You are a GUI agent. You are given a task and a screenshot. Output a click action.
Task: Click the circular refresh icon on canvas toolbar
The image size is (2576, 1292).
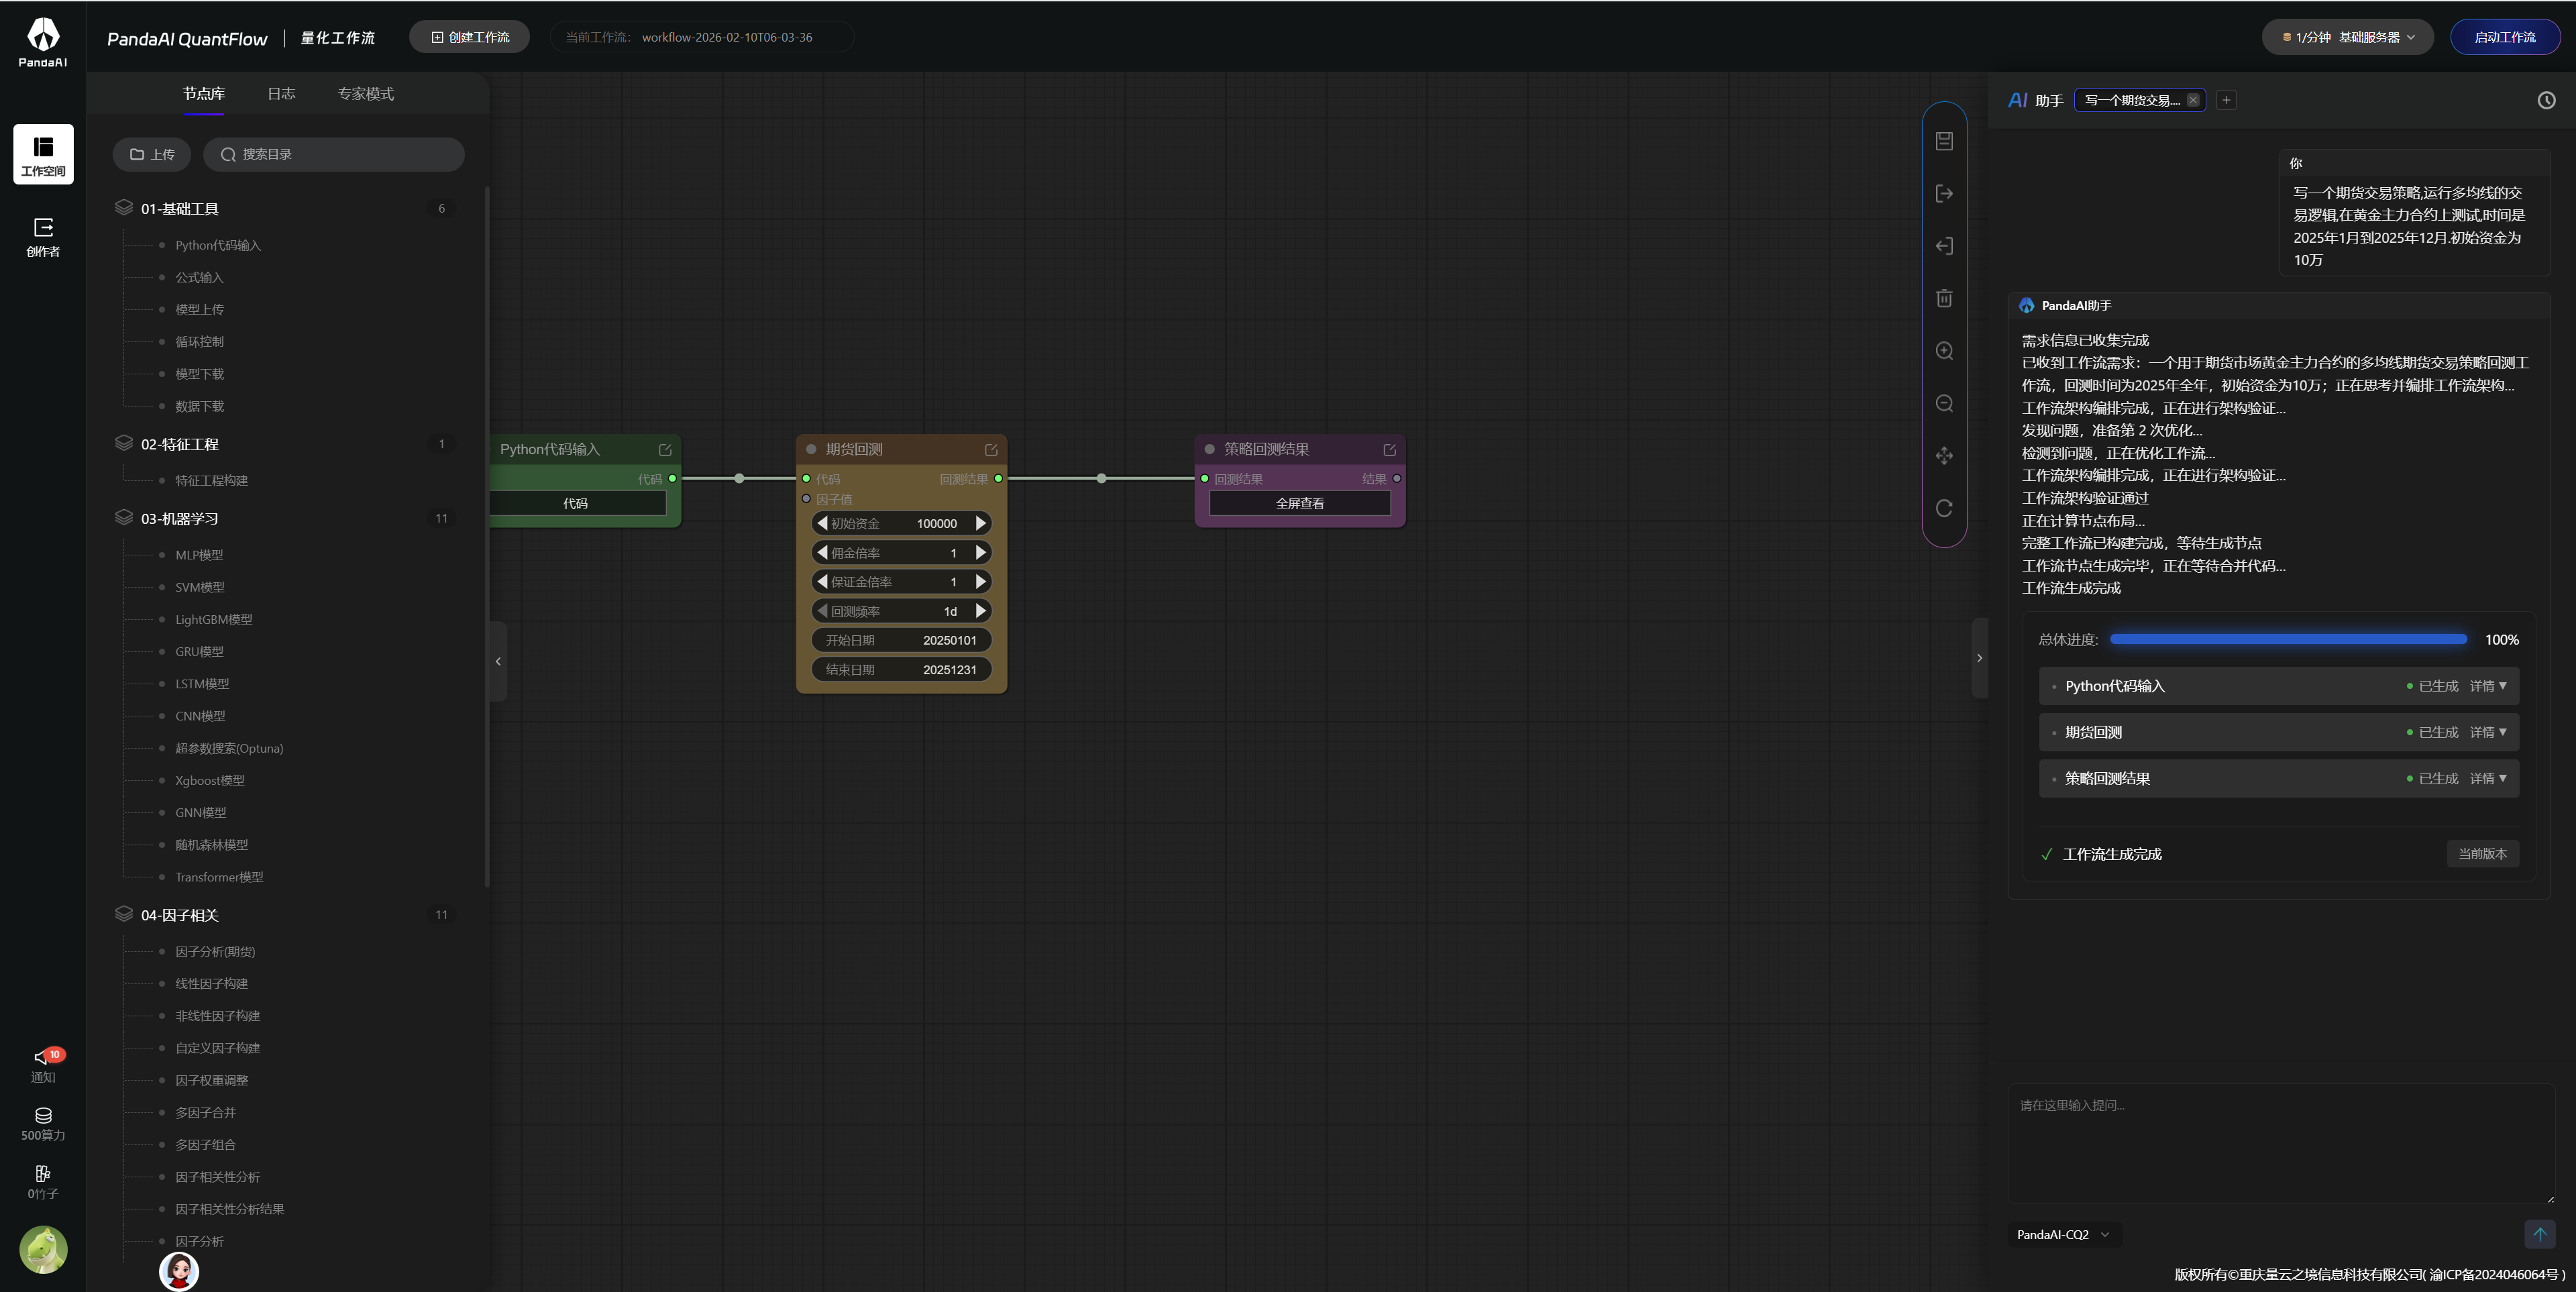tap(1944, 508)
